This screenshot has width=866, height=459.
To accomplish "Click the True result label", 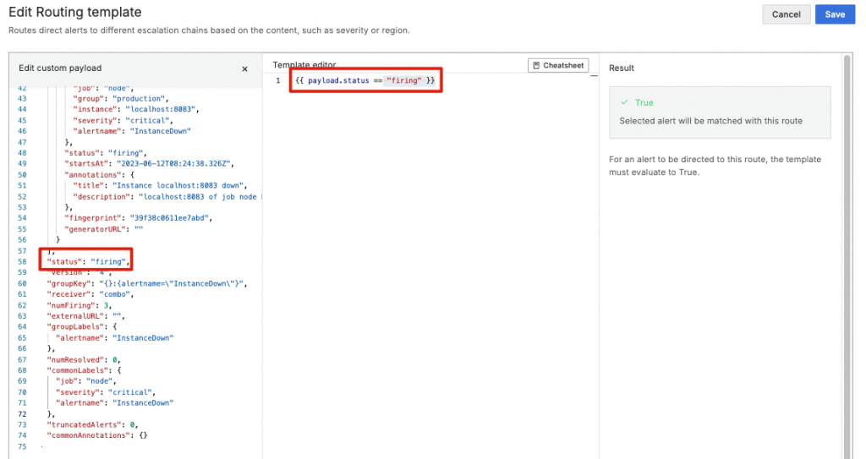I will (644, 103).
